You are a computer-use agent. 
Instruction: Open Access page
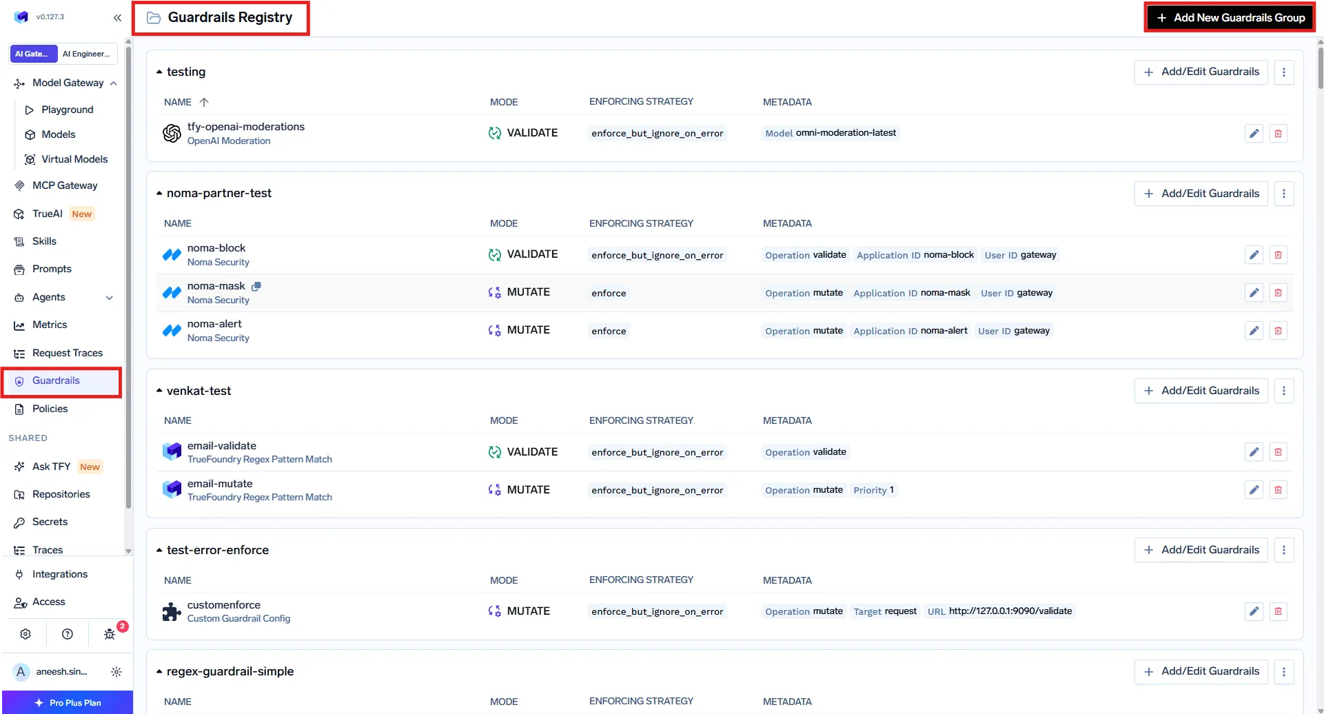click(49, 602)
